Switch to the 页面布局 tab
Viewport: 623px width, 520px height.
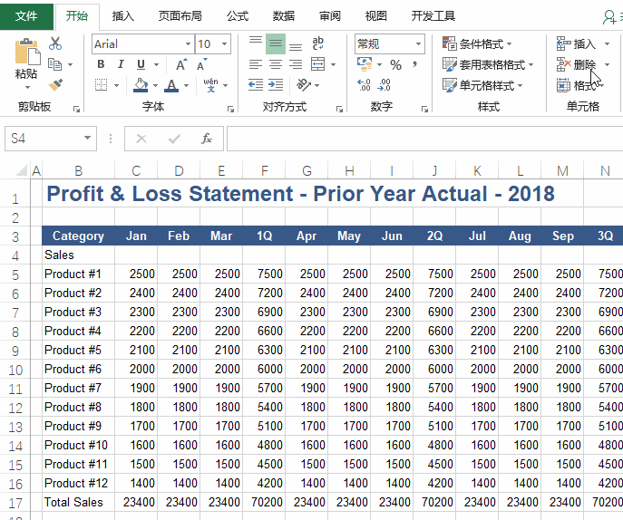(x=180, y=16)
